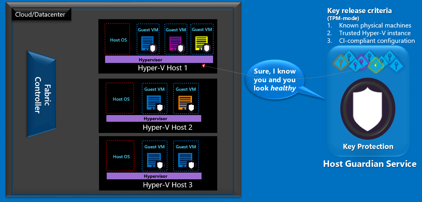This screenshot has width=422, height=202.
Task: Click 'Guest VM' label above Host 1's magenta server
Action: (176, 30)
